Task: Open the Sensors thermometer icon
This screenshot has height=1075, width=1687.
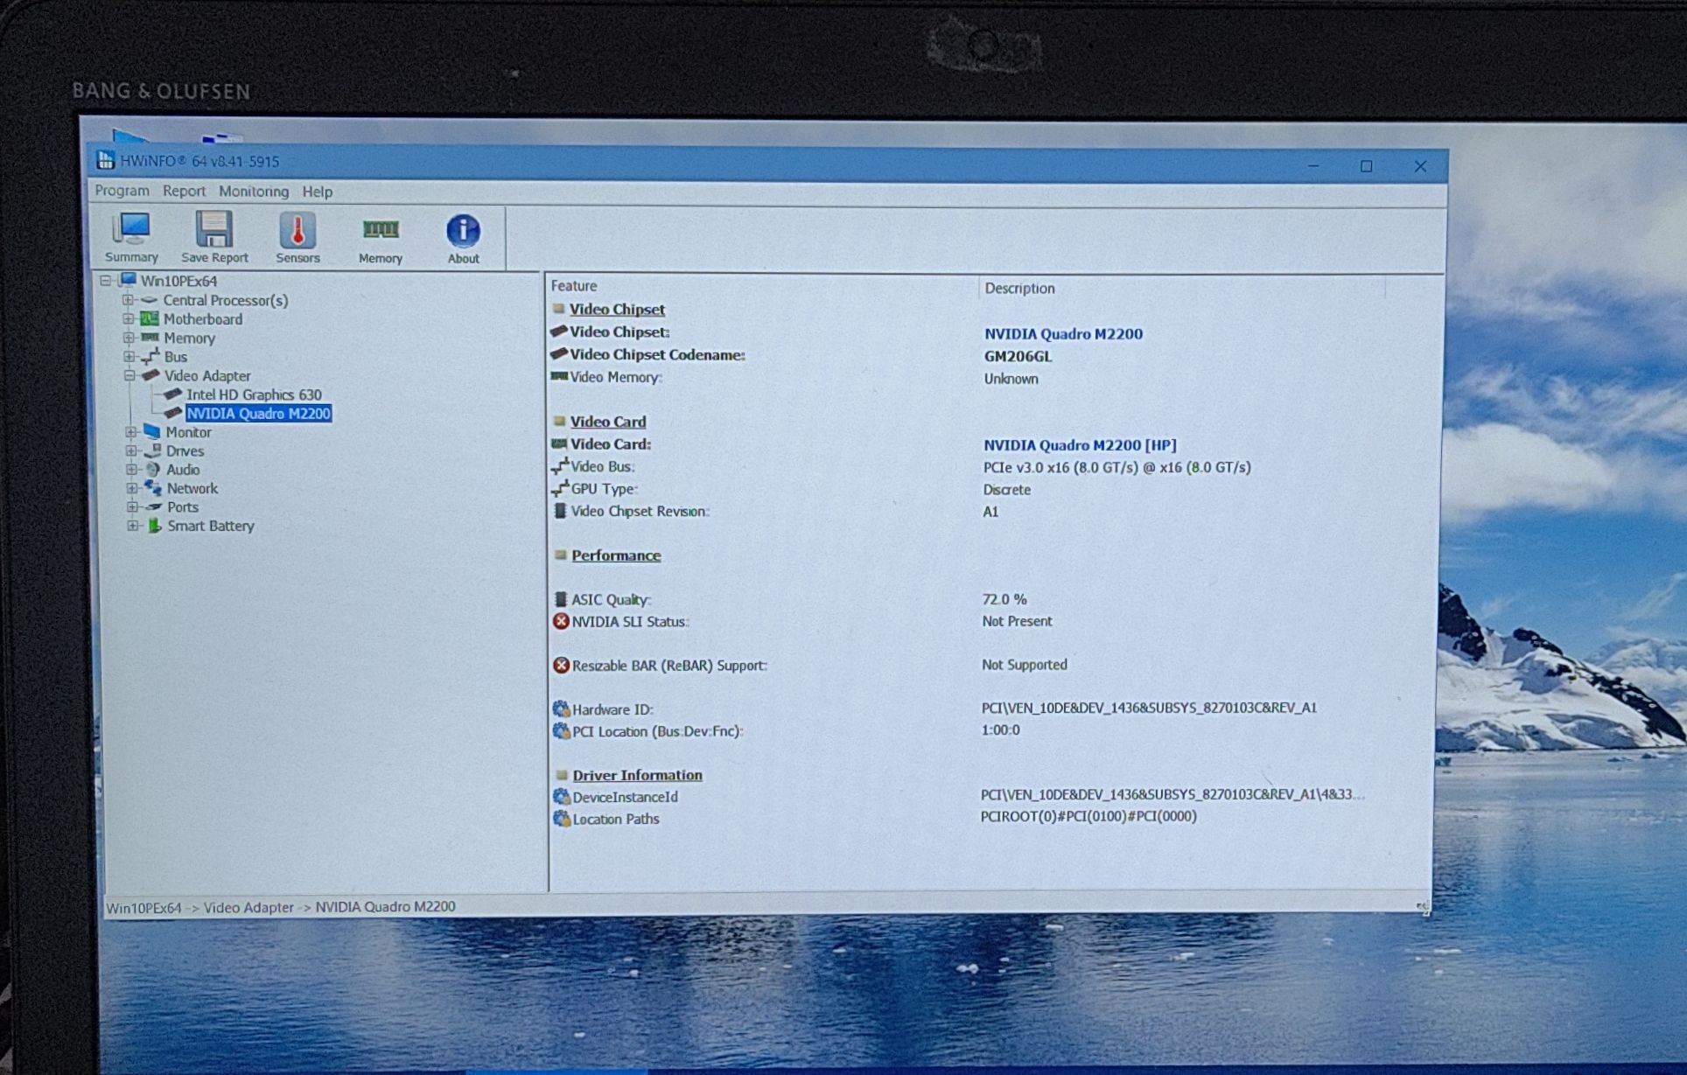Action: [297, 230]
